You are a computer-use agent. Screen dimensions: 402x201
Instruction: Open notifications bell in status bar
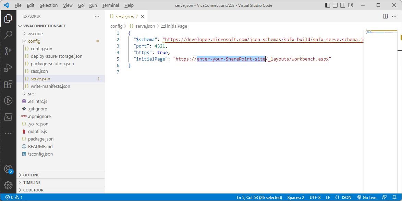pyautogui.click(x=394, y=197)
